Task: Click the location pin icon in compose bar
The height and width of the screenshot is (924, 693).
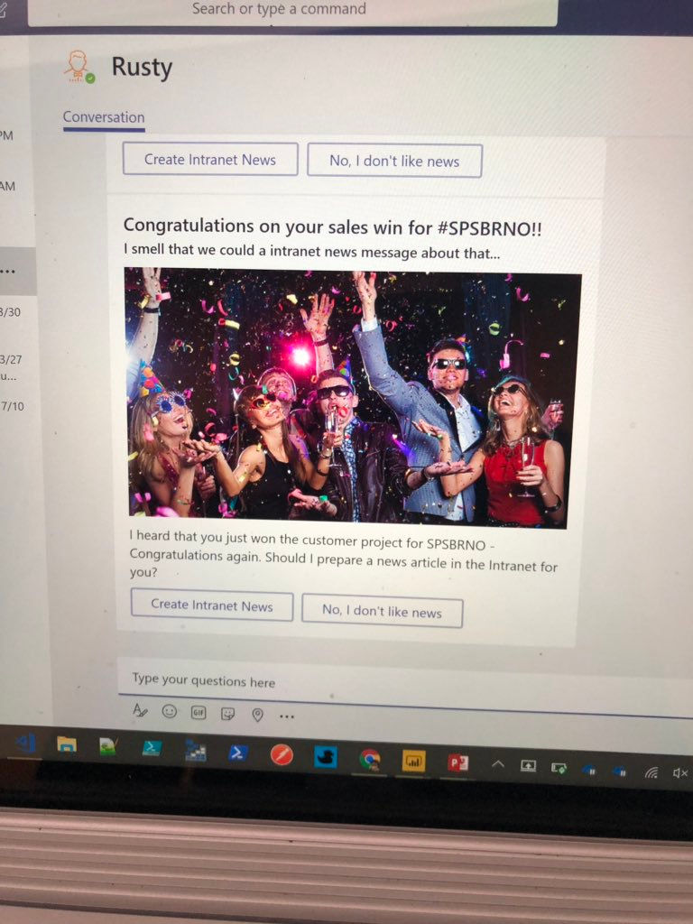Action: click(257, 715)
